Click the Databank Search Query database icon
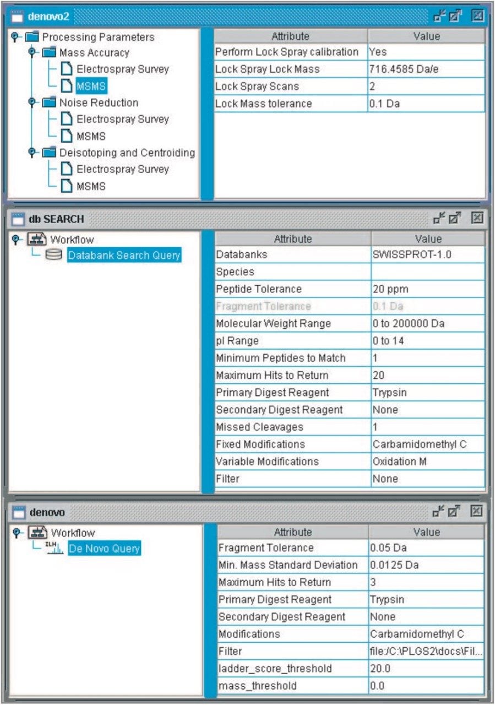The image size is (495, 705). click(53, 255)
